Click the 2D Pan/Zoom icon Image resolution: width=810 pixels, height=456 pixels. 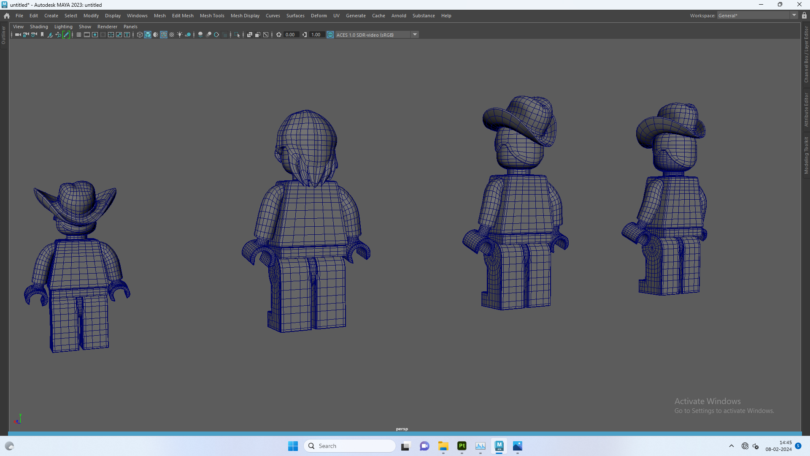[x=58, y=35]
